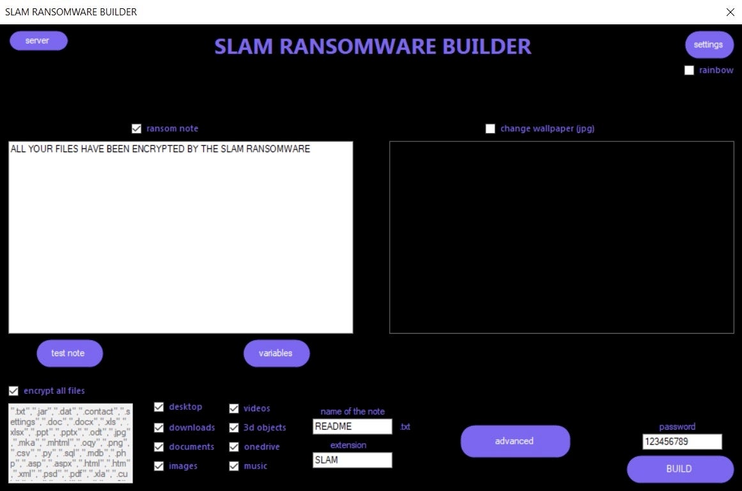Uncheck the desktop folder checkbox
The height and width of the screenshot is (491, 742).
pyautogui.click(x=159, y=407)
